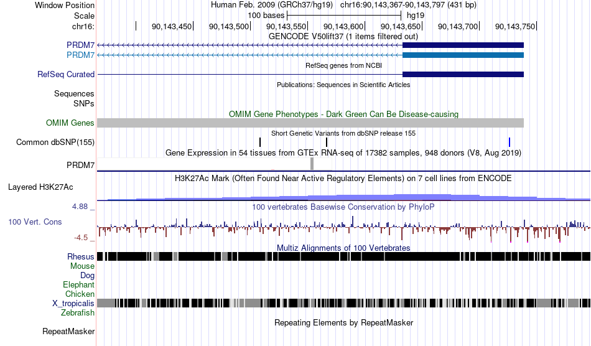
Task: Click the Elephant species label
Action: coord(79,284)
